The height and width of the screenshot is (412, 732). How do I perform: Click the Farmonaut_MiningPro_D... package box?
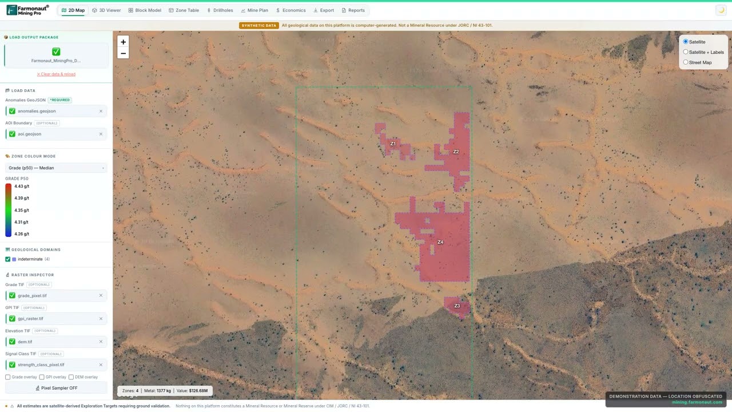(x=56, y=55)
